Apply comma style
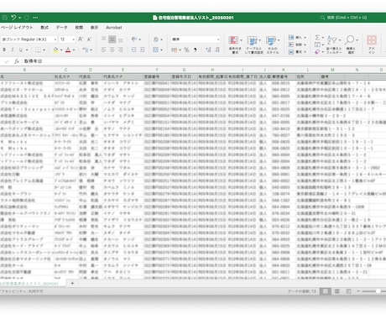Viewport: 386px width, 319px height. pos(196,50)
